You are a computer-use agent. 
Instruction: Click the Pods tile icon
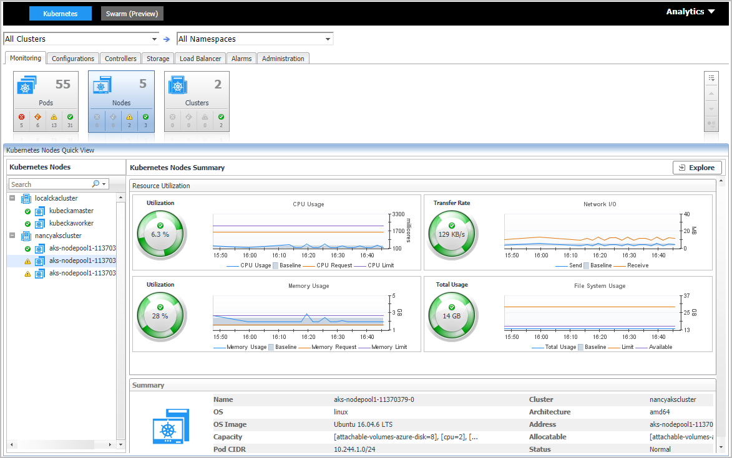point(27,85)
